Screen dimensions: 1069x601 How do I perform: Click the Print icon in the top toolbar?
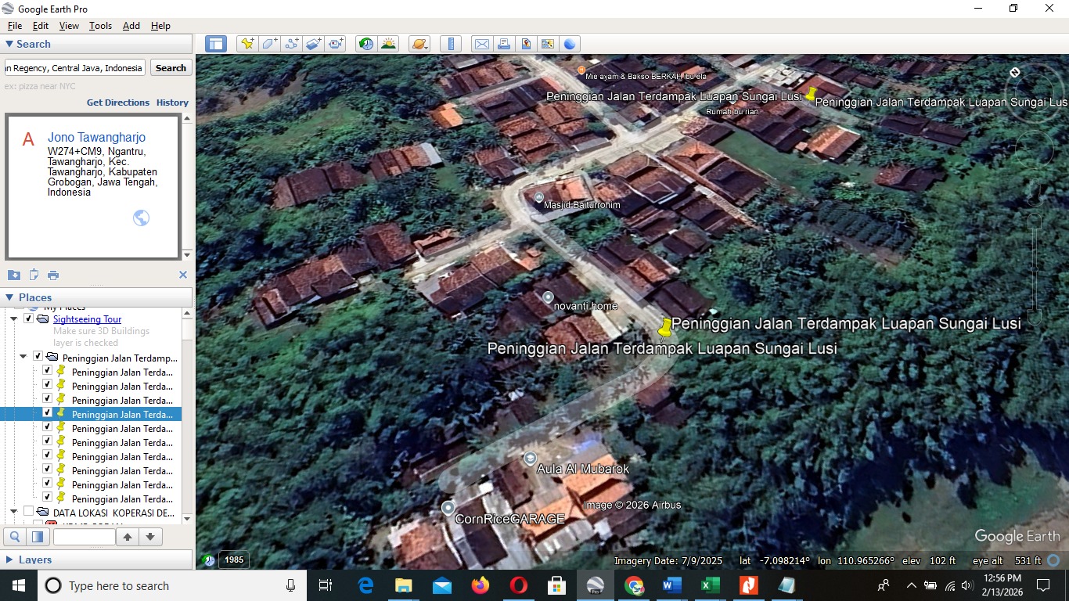pyautogui.click(x=504, y=44)
